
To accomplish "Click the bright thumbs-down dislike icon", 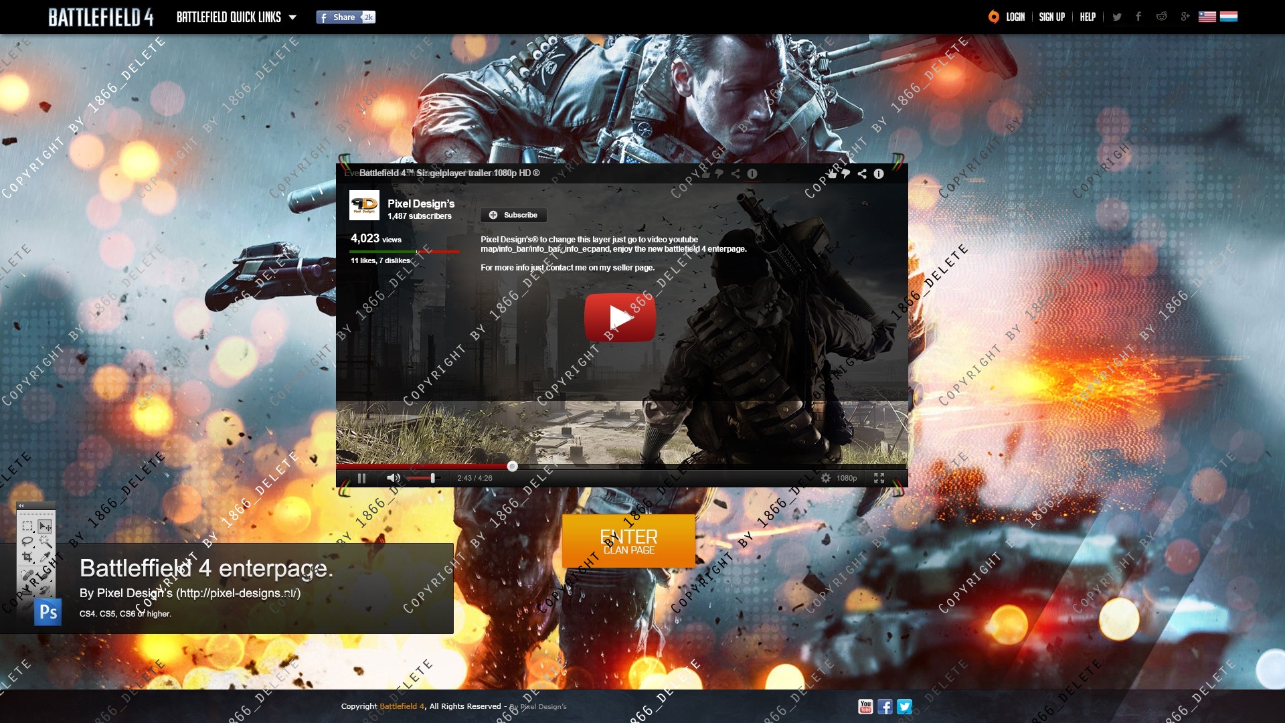I will point(846,173).
